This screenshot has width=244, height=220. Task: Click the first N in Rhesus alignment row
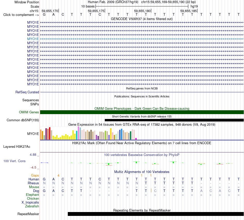click(44, 183)
